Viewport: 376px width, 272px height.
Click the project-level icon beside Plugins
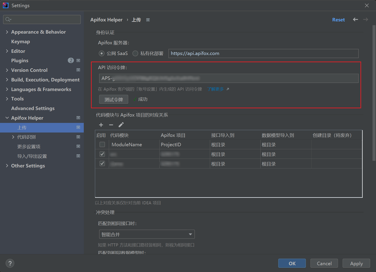click(78, 60)
